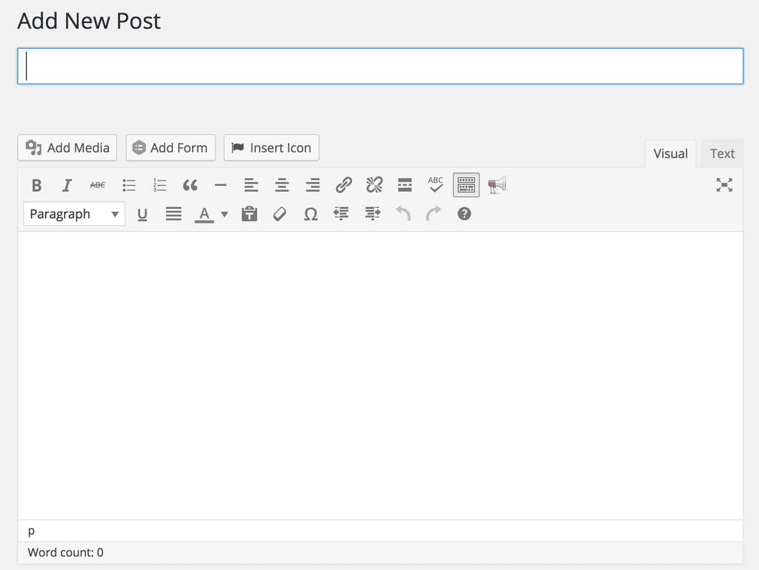Screen dimensions: 759x570
Task: Click the Insert Icon button
Action: pyautogui.click(x=271, y=147)
